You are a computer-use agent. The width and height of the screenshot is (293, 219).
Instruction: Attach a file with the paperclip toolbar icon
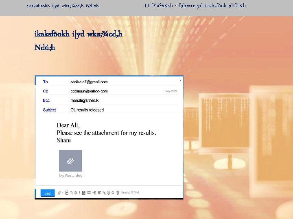coord(59,193)
